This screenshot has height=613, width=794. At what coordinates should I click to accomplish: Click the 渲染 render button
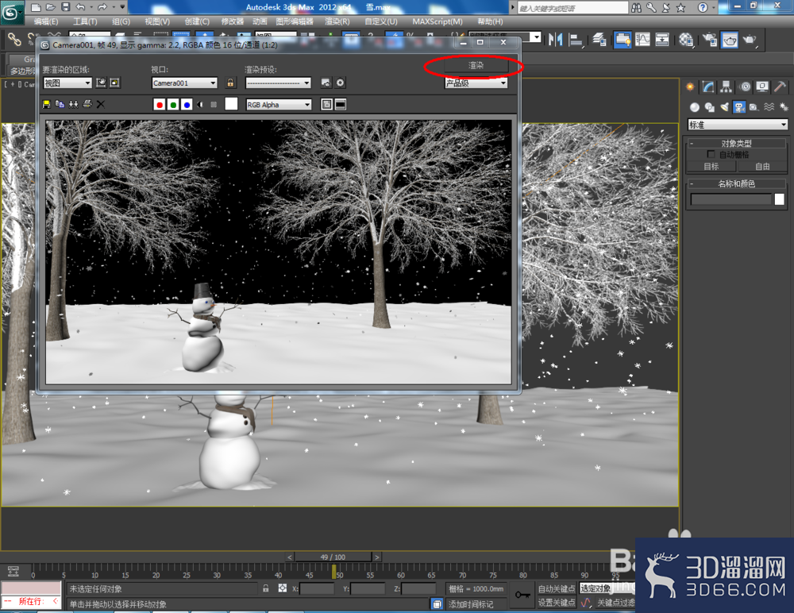(476, 65)
